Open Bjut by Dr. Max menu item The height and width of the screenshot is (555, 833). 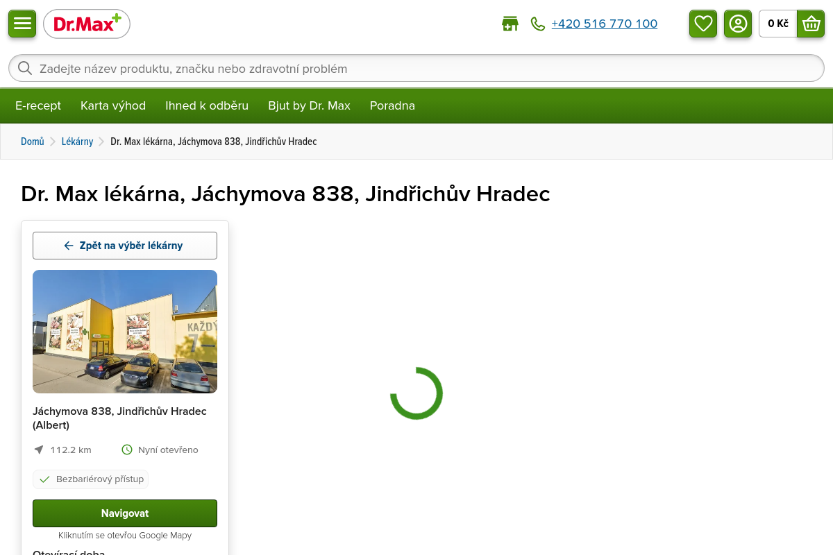pyautogui.click(x=309, y=105)
